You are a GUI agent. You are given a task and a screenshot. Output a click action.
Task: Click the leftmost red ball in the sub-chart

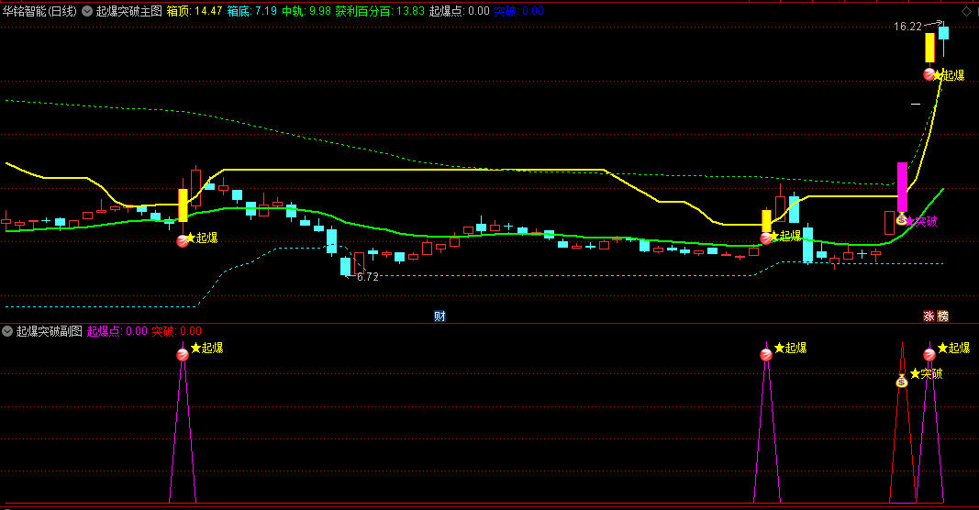tap(183, 355)
